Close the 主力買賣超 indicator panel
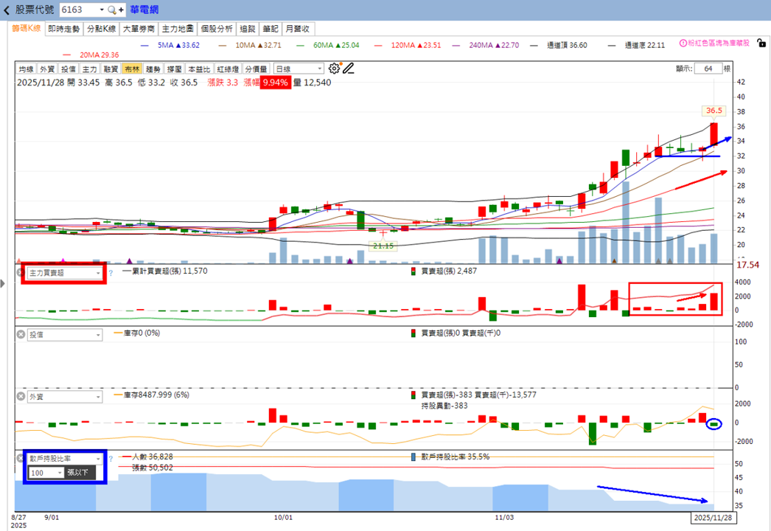This screenshot has height=531, width=771. point(21,272)
